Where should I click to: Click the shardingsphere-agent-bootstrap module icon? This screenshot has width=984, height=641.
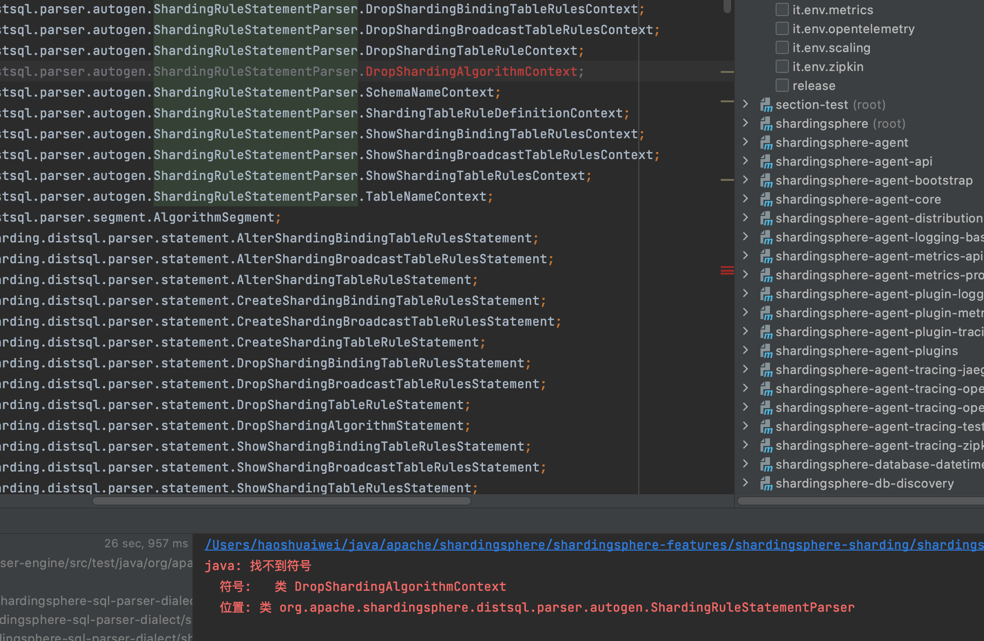(x=766, y=181)
